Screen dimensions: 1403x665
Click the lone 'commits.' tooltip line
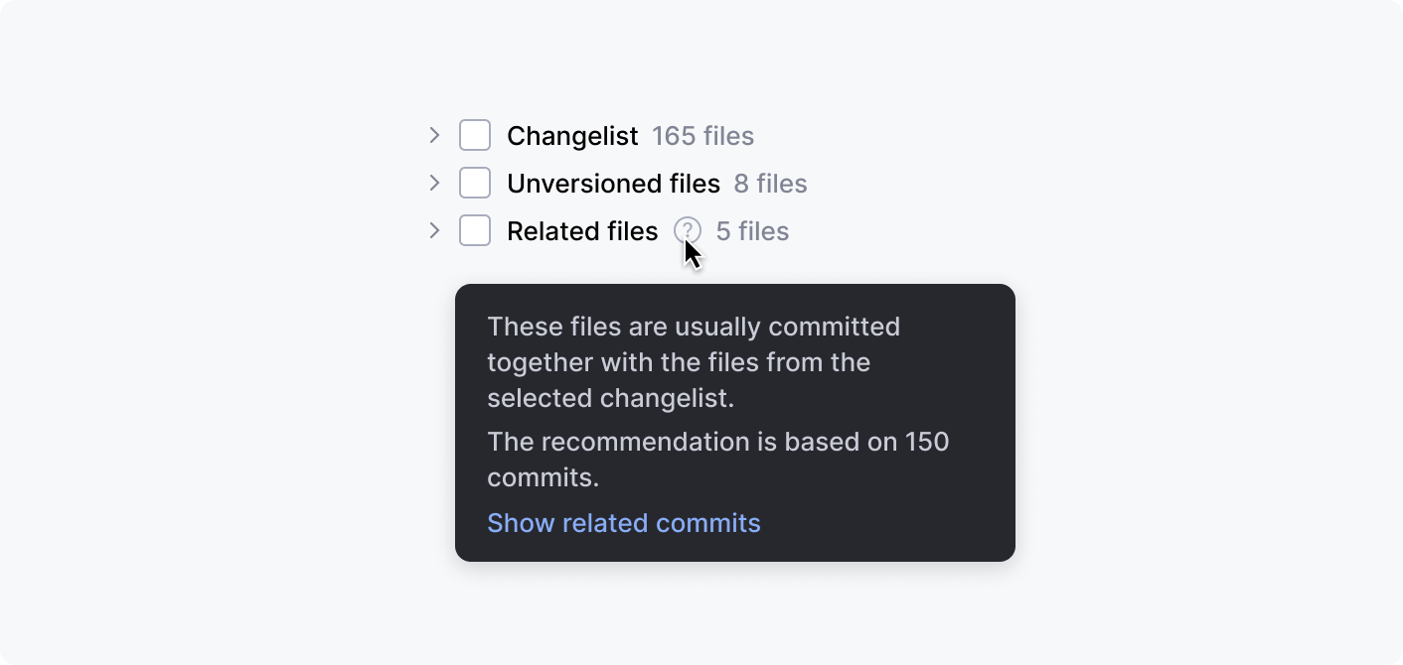pos(544,477)
